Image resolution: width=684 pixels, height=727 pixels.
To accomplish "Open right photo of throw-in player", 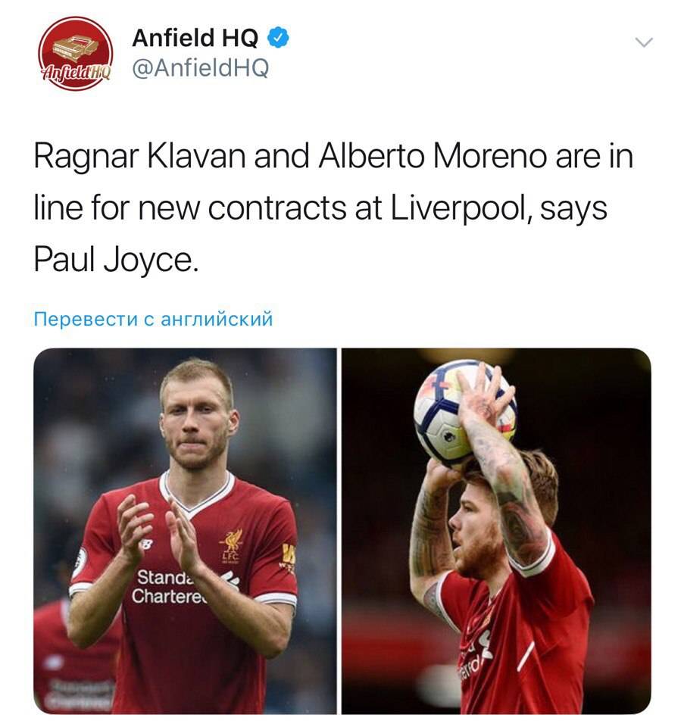I will [x=496, y=531].
